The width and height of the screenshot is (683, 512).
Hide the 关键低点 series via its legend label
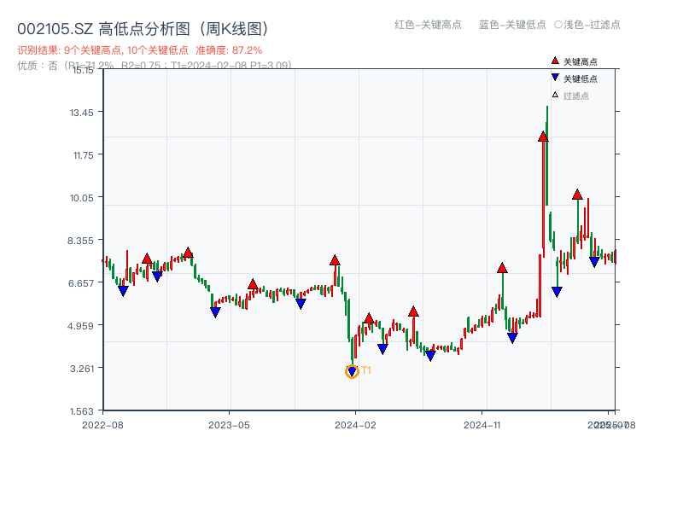click(581, 79)
